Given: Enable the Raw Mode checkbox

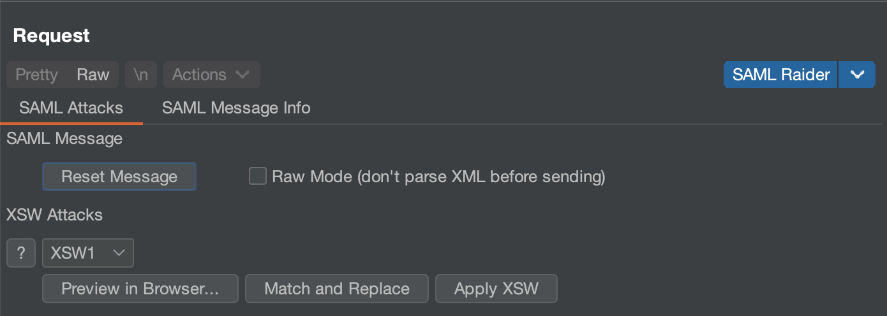Looking at the screenshot, I should [x=258, y=176].
